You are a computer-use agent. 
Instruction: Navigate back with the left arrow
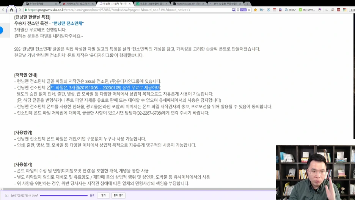(x=3, y=10)
